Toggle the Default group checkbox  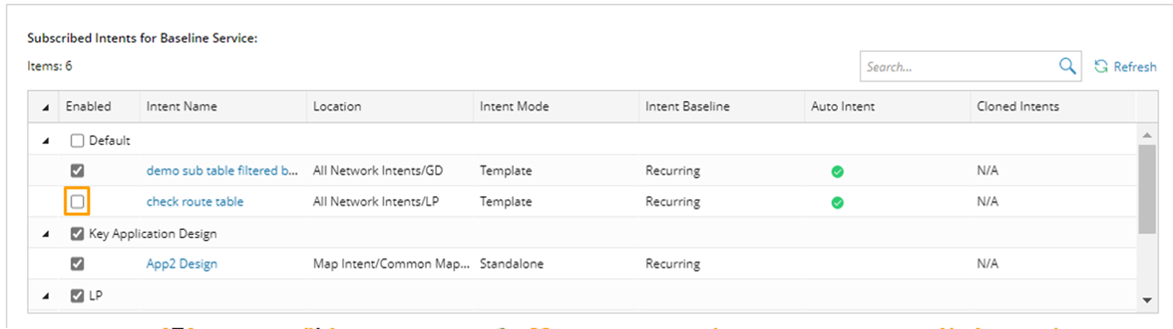[77, 141]
